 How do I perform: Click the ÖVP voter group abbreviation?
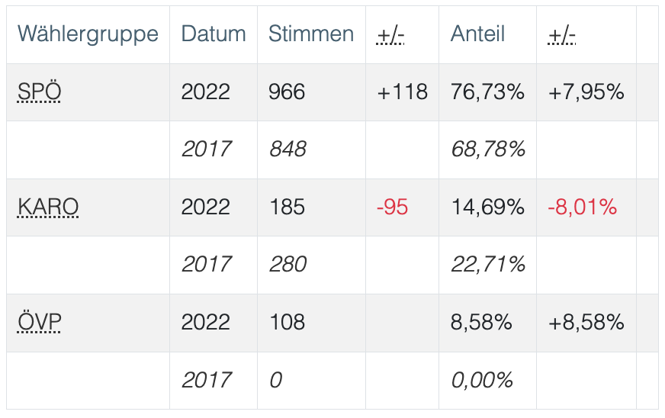(39, 322)
